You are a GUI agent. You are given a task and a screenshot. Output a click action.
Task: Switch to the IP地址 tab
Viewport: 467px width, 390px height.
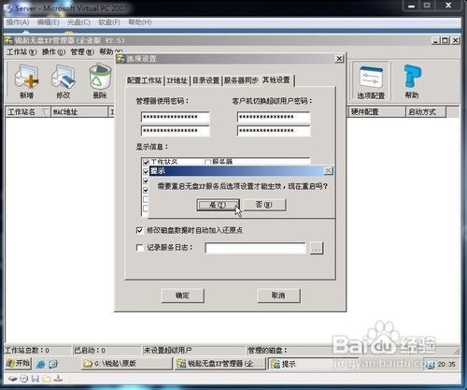[x=177, y=80]
